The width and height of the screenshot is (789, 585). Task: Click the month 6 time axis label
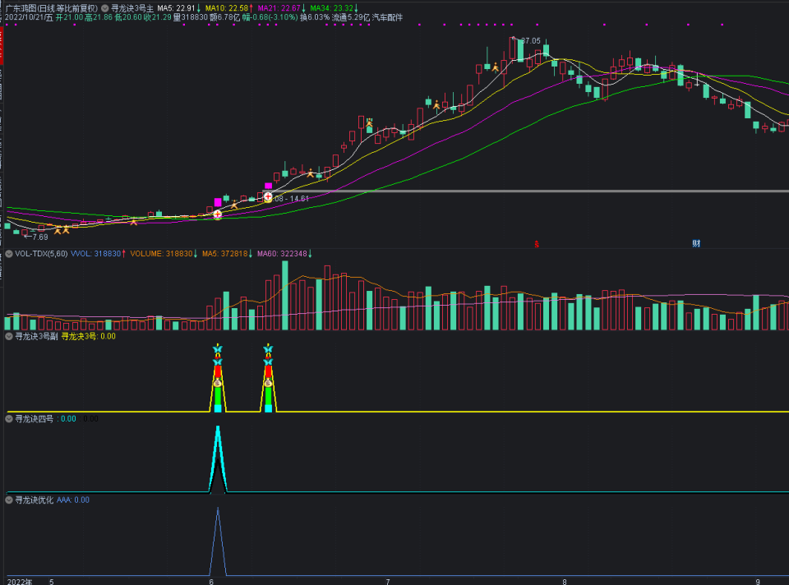(211, 582)
